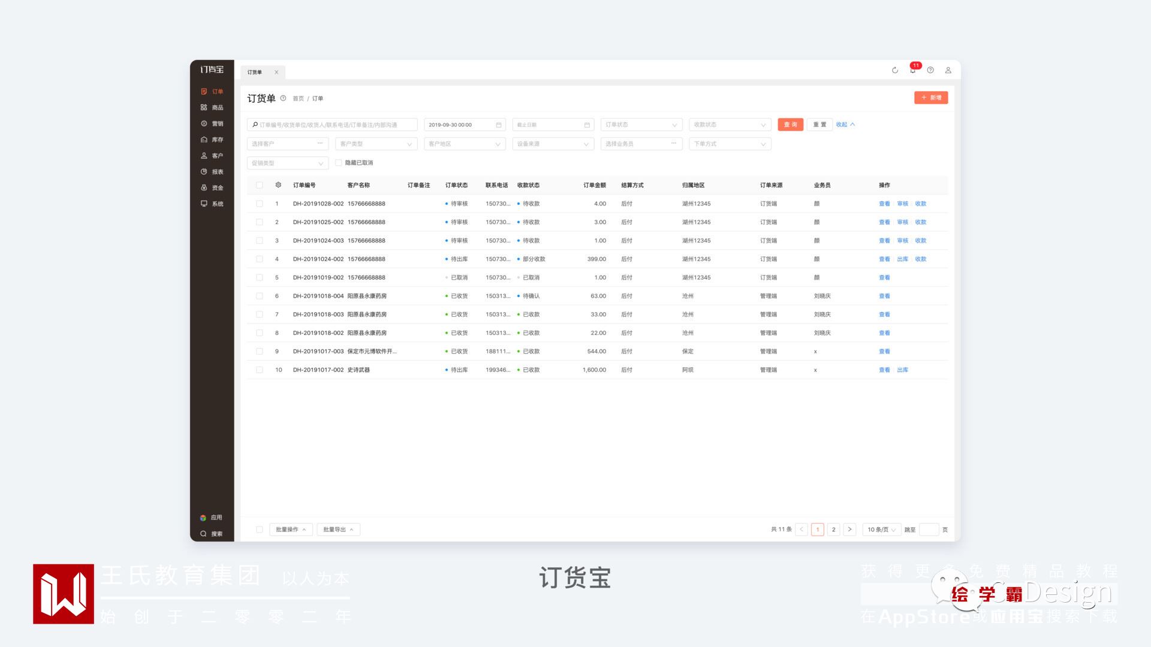Screen dimensions: 1151x647
Task: Click the help question mark icon top-right
Action: point(930,70)
